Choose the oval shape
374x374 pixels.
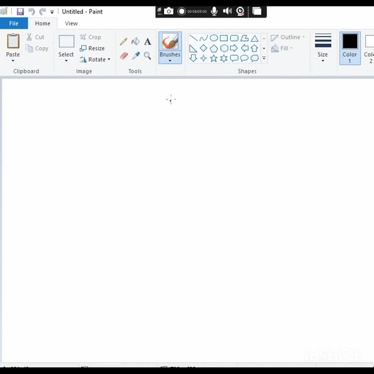coord(213,38)
